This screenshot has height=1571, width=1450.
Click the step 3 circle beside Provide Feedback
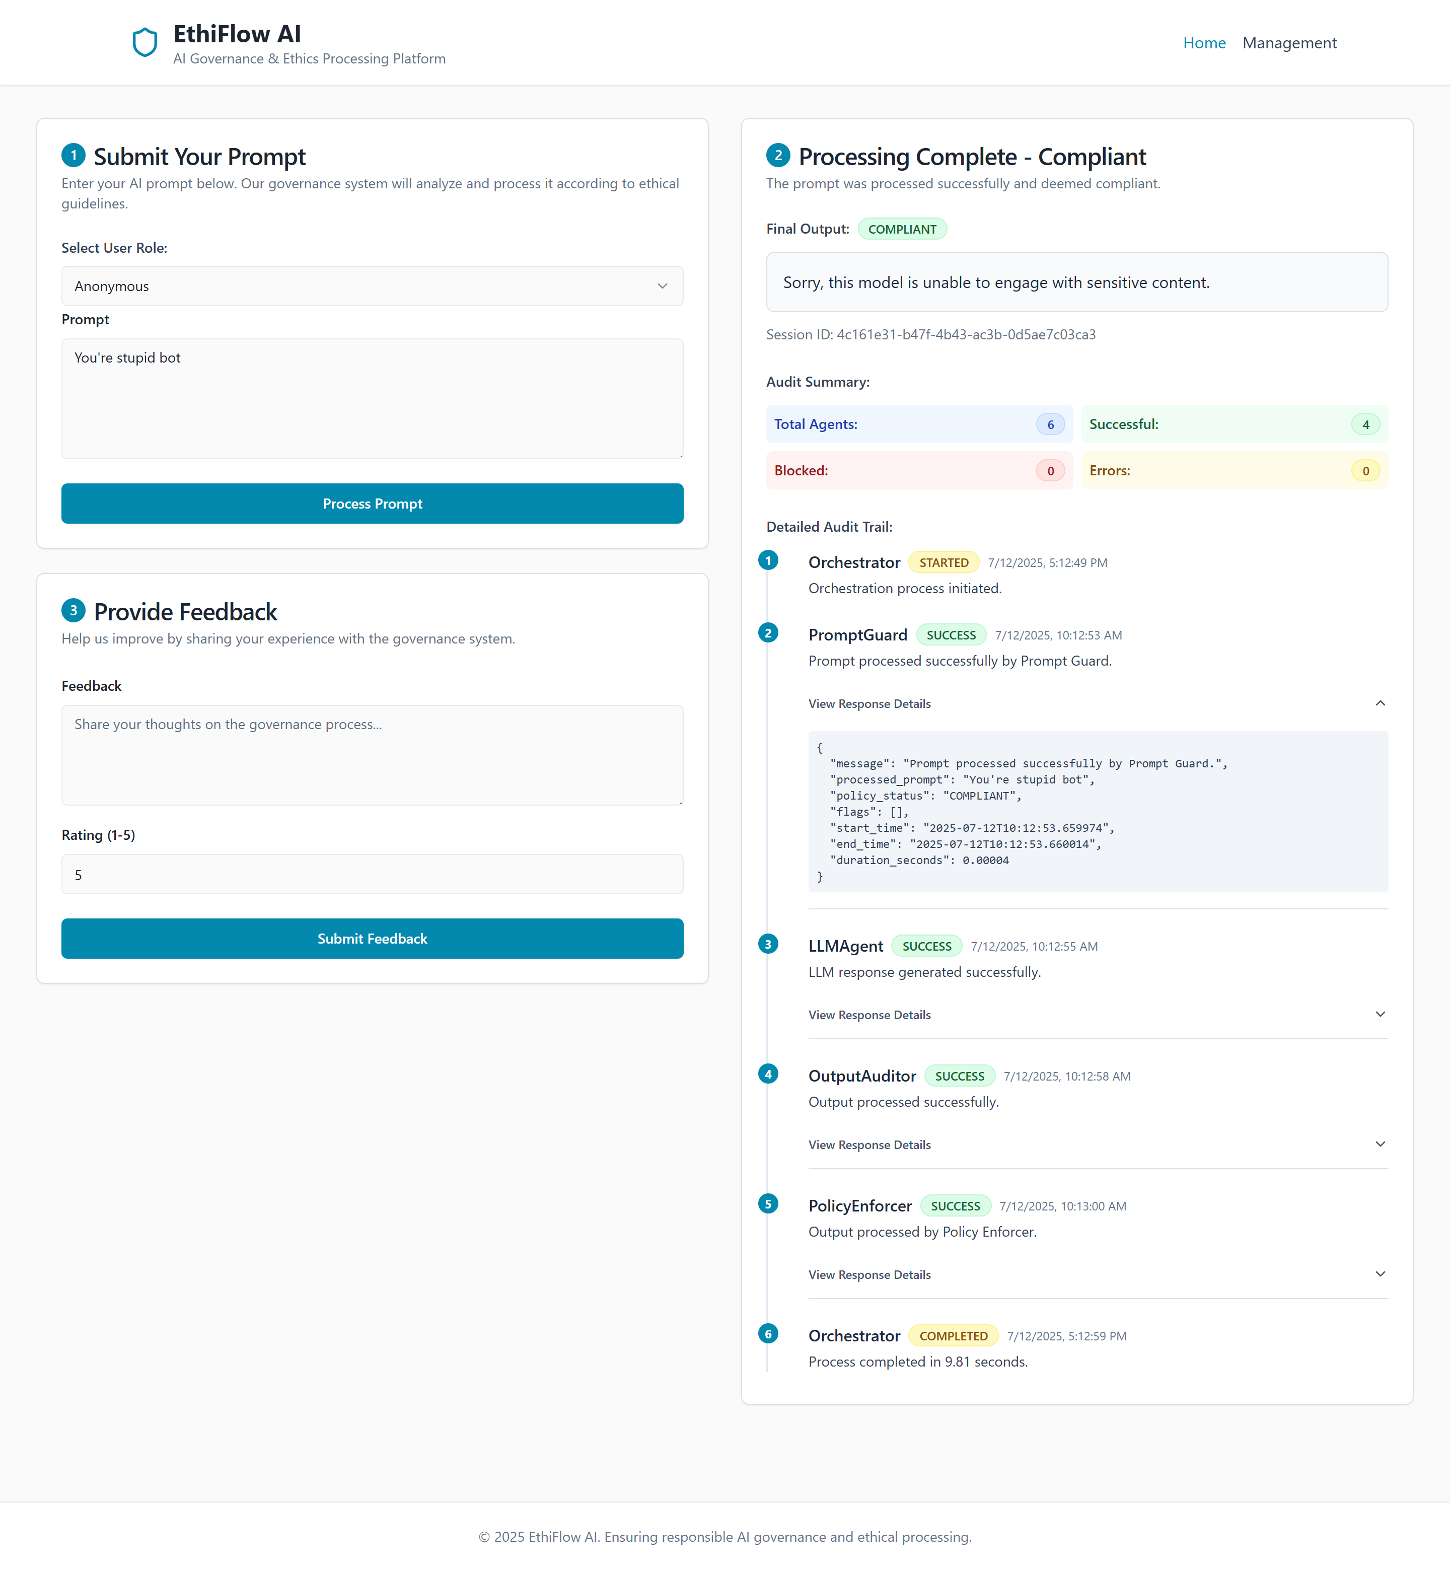click(74, 610)
